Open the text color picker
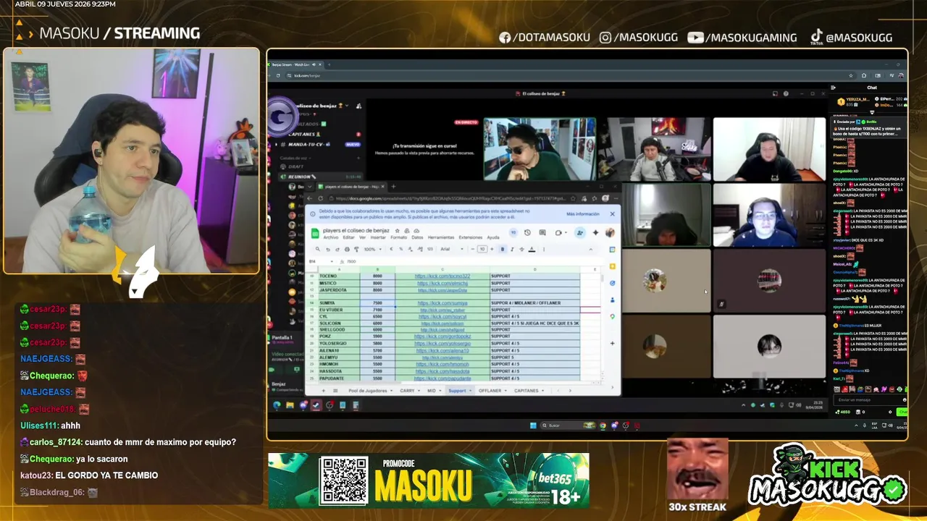The image size is (927, 521). [532, 249]
